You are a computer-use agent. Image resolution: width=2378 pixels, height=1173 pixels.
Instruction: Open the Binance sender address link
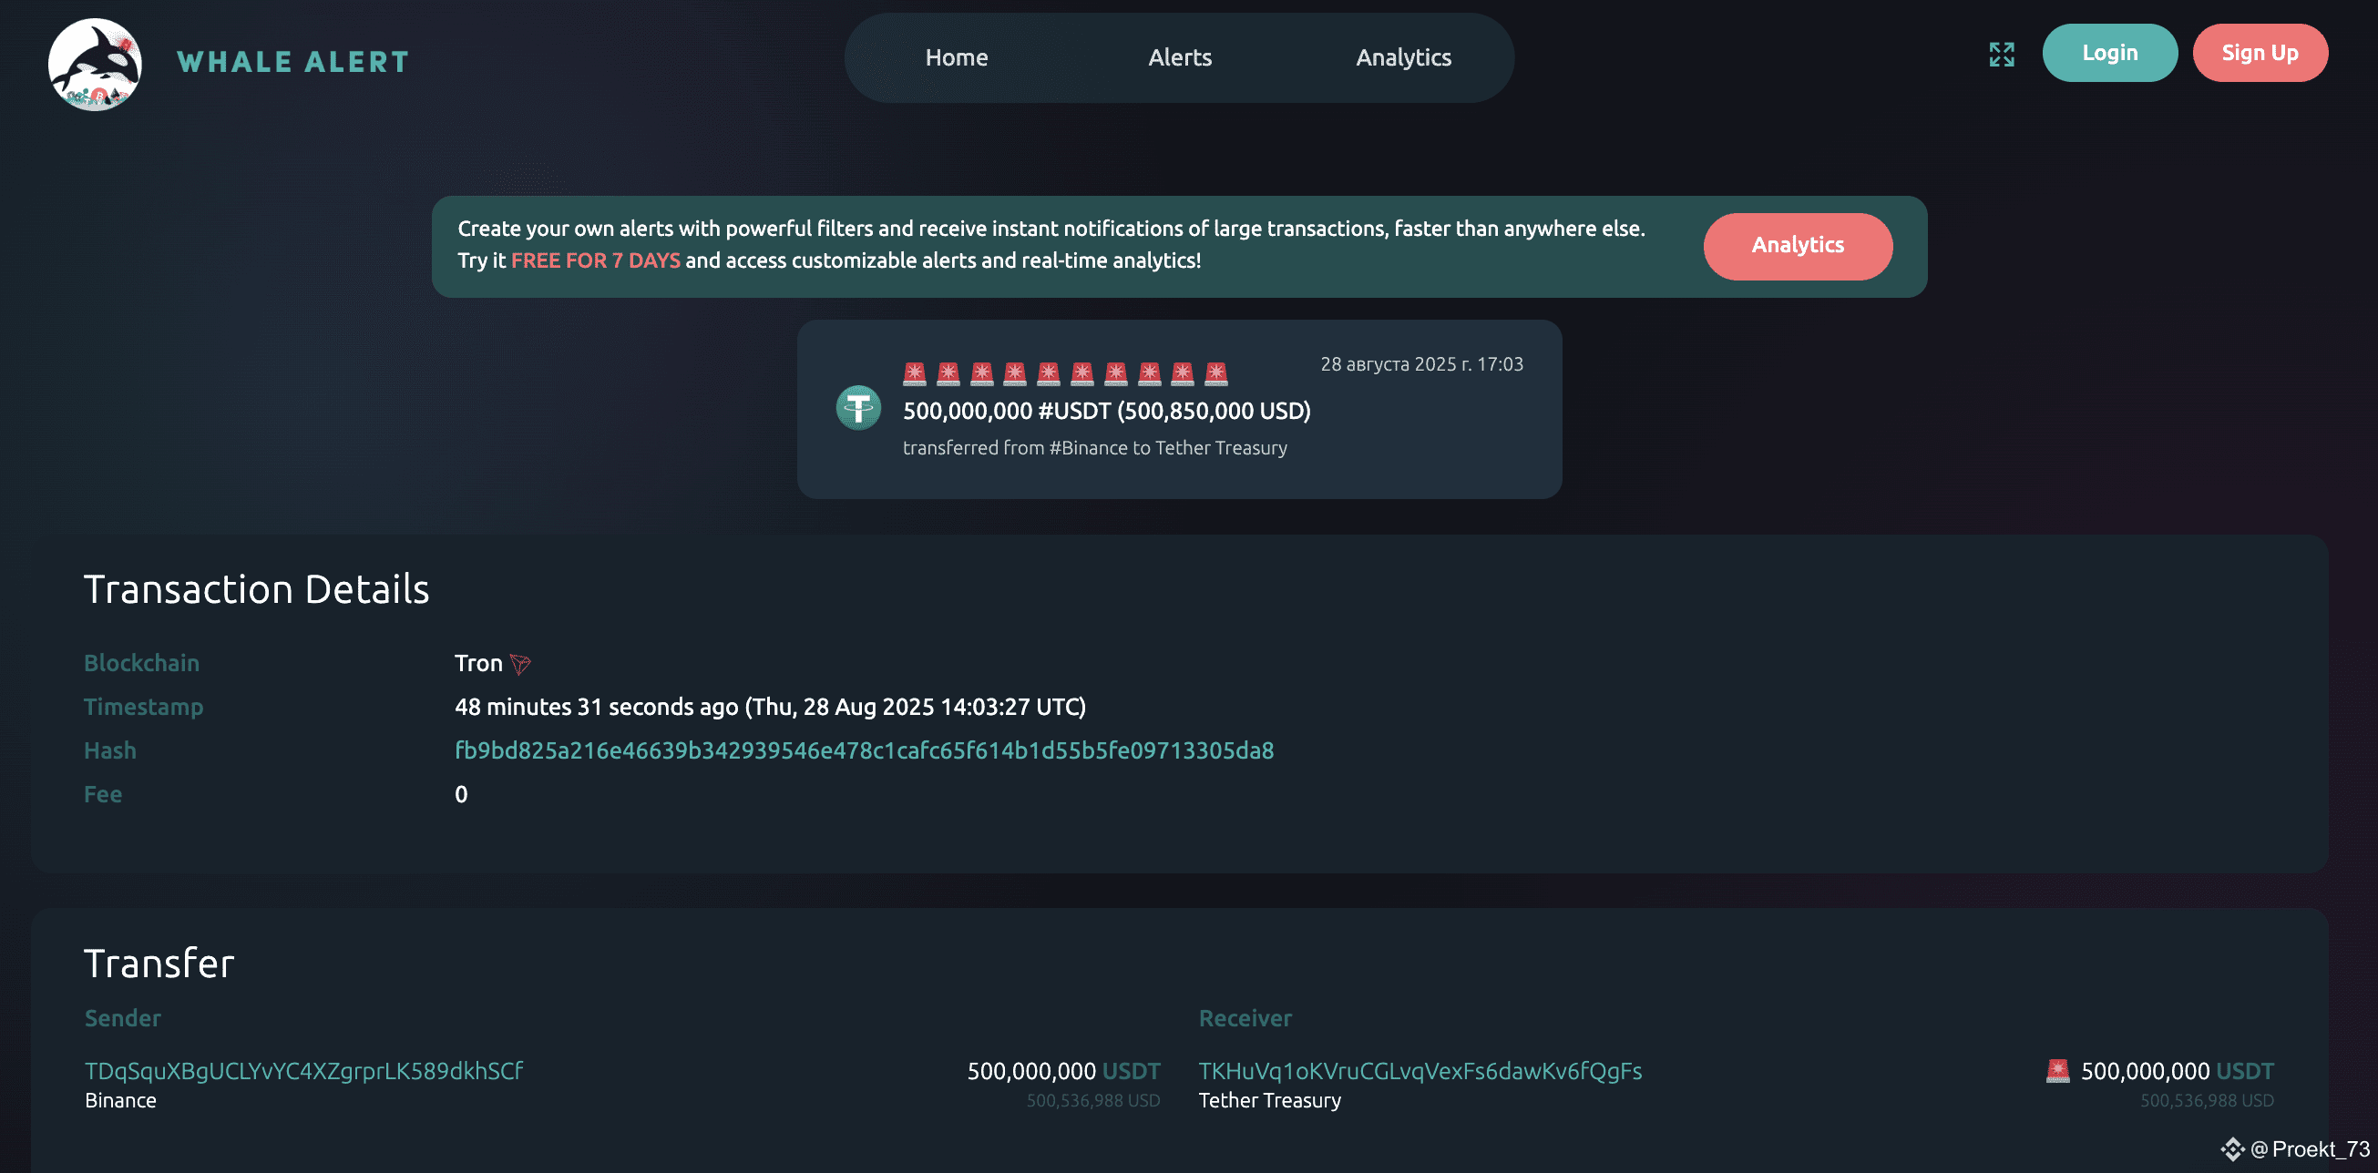pyautogui.click(x=303, y=1071)
